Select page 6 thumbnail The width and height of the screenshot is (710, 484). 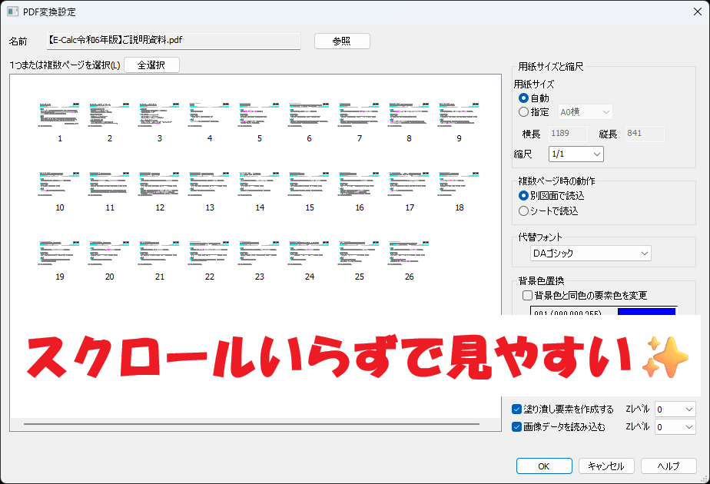click(x=309, y=115)
